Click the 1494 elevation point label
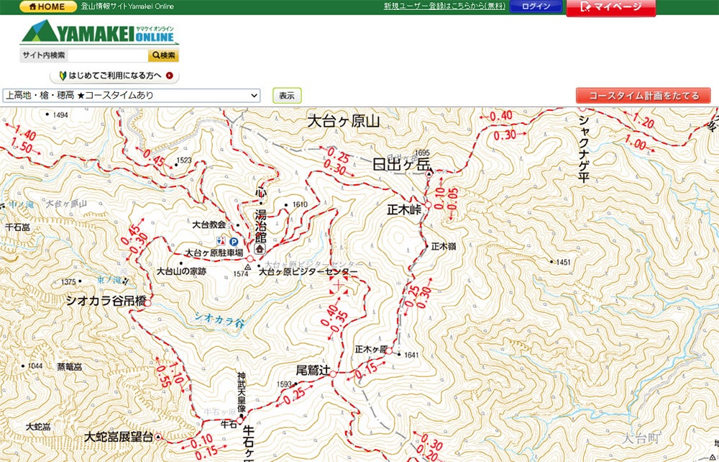719x462 pixels. (x=60, y=114)
